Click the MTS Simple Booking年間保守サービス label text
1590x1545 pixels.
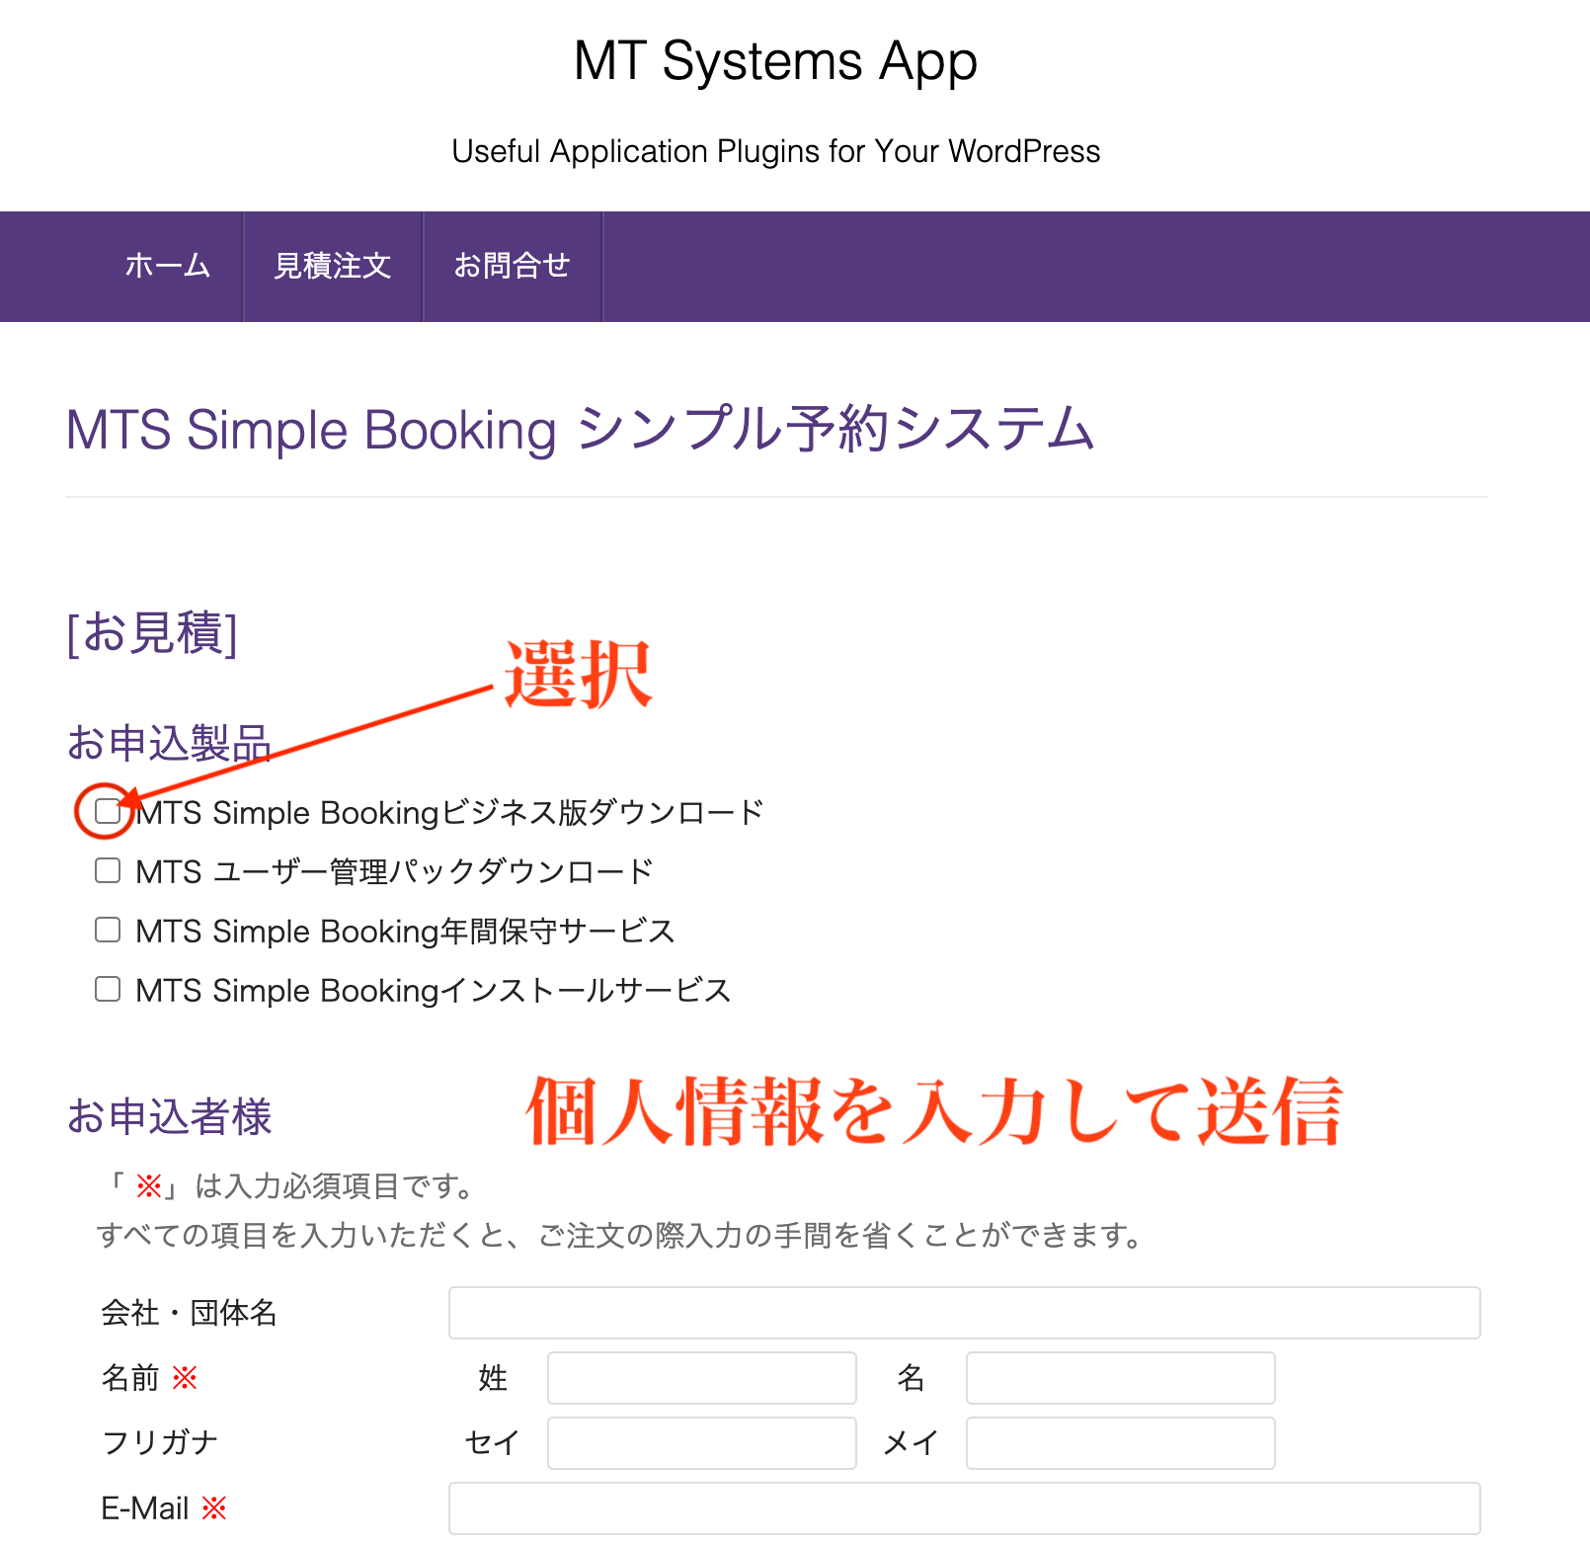(x=405, y=932)
